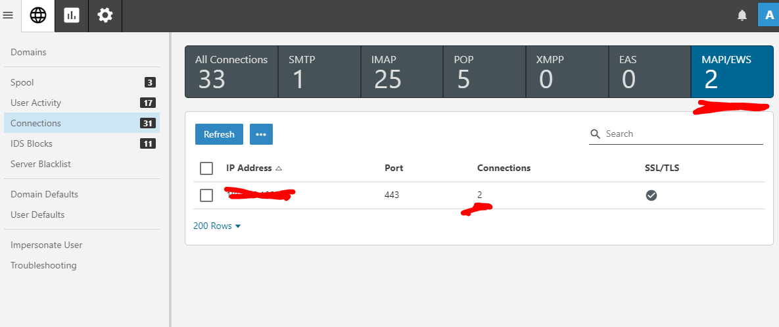Open the hamburger navigation menu
The width and height of the screenshot is (779, 327).
coord(9,16)
